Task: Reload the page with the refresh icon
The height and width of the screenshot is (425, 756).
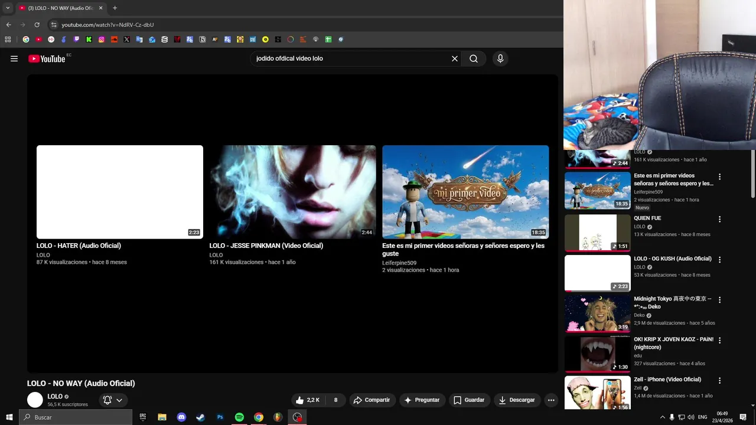Action: tap(37, 25)
